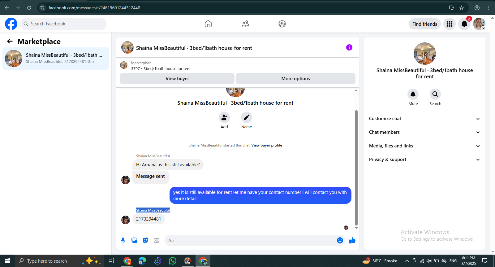This screenshot has width=495, height=267.
Task: Bookmark this page with star icon
Action: click(462, 8)
